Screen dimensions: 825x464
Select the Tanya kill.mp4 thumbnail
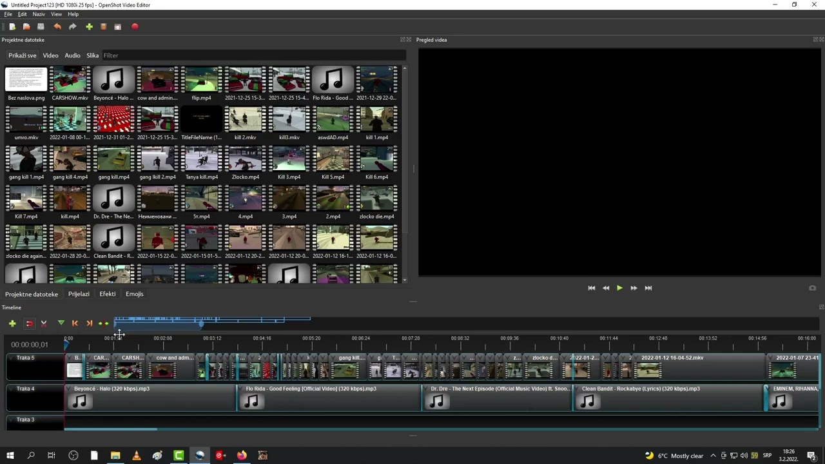click(201, 159)
